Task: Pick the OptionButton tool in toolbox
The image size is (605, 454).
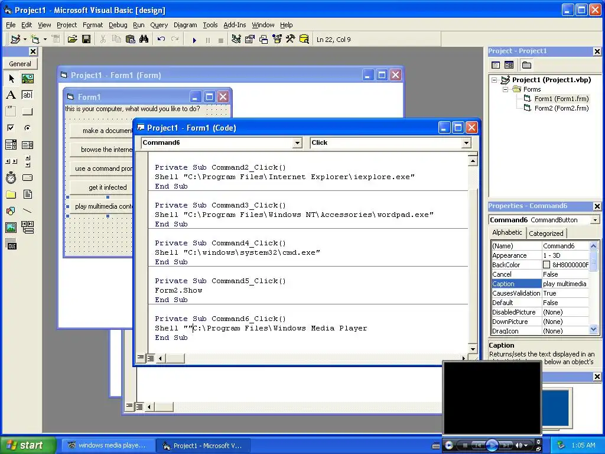Action: pyautogui.click(x=27, y=128)
